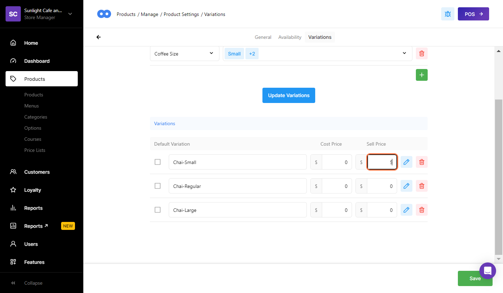Screen dimensions: 503x293
Task: Tick the Chai-Large default variation checkbox
Action: (x=158, y=210)
